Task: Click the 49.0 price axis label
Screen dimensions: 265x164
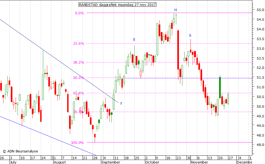Action: [x=260, y=126]
